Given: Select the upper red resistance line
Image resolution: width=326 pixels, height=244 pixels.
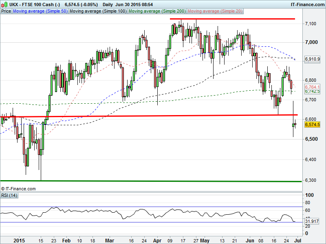Looking at the screenshot, I should click(x=232, y=19).
